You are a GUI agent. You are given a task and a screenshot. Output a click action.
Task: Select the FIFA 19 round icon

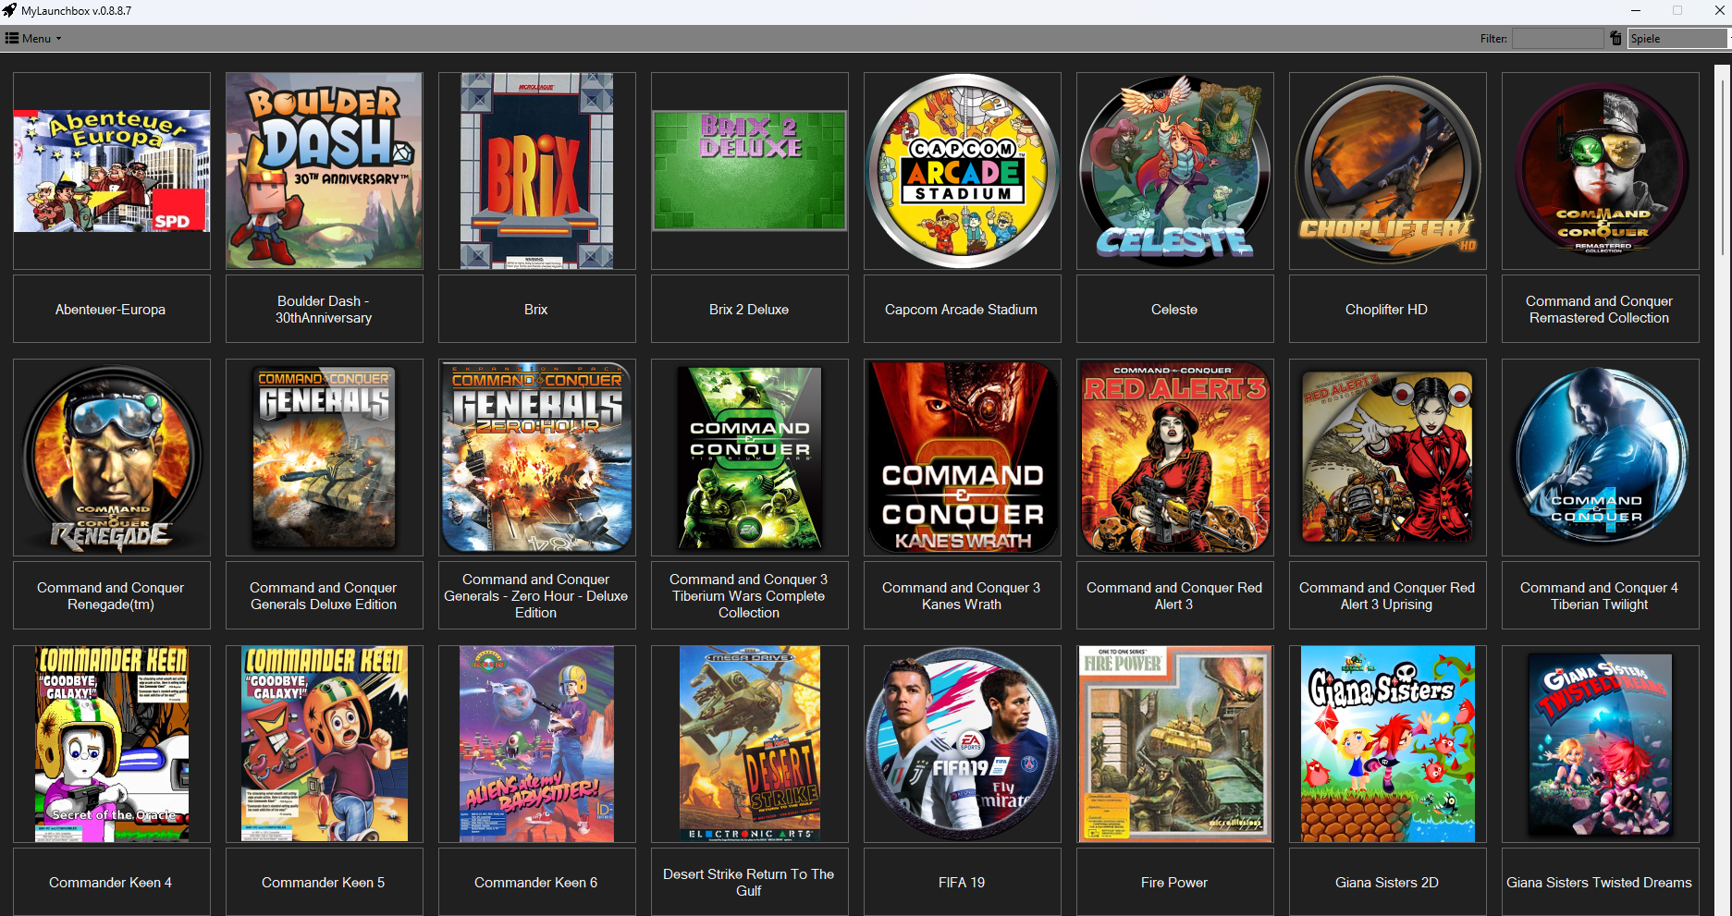963,744
